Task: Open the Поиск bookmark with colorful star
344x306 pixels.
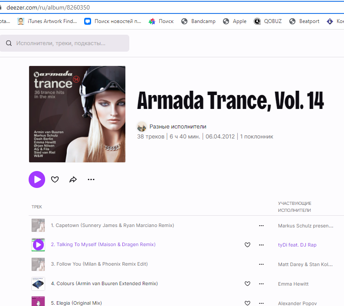Action: [161, 21]
